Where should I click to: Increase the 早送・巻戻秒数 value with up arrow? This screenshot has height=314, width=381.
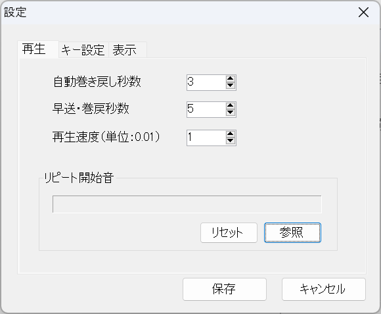coord(230,106)
